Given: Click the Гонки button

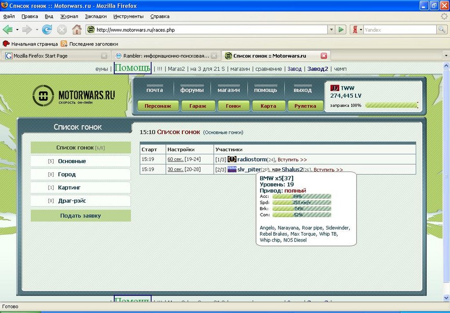Looking at the screenshot, I should point(233,106).
